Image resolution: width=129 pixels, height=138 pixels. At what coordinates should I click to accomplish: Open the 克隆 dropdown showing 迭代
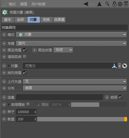pyautogui.click(x=71, y=43)
